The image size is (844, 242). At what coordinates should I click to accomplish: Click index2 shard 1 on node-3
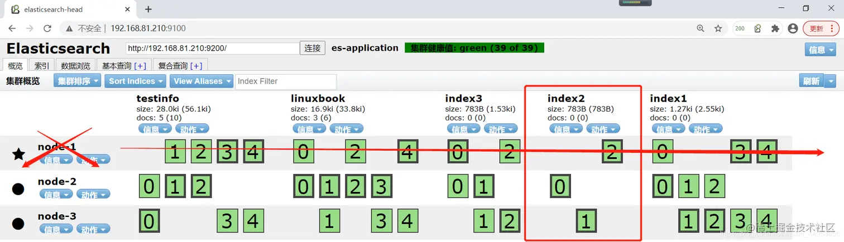coord(586,221)
